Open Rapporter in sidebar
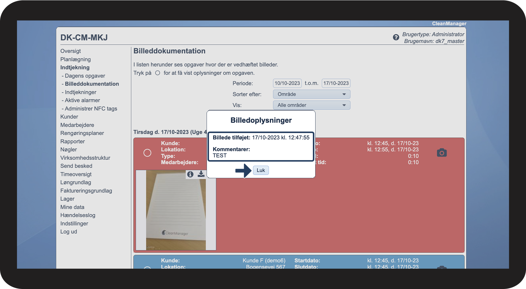Screen dimensions: 526x289 73,141
